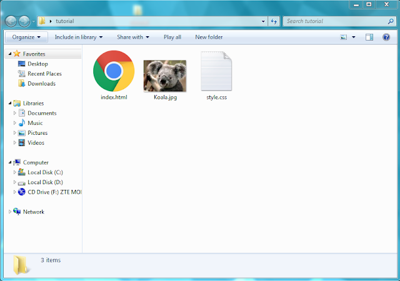Click the Local Disk (D:) drive icon

click(22, 182)
